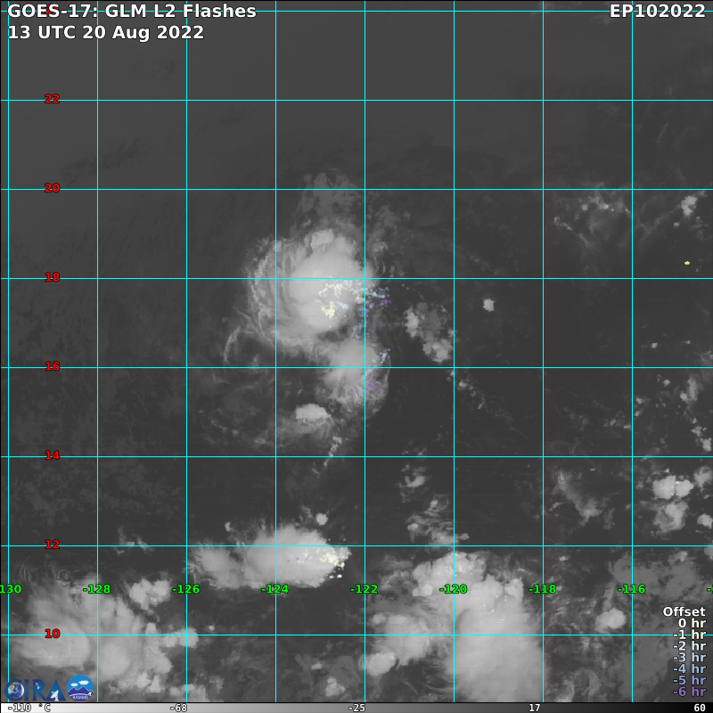Click latitude label 16
This screenshot has height=713, width=713.
[53, 366]
